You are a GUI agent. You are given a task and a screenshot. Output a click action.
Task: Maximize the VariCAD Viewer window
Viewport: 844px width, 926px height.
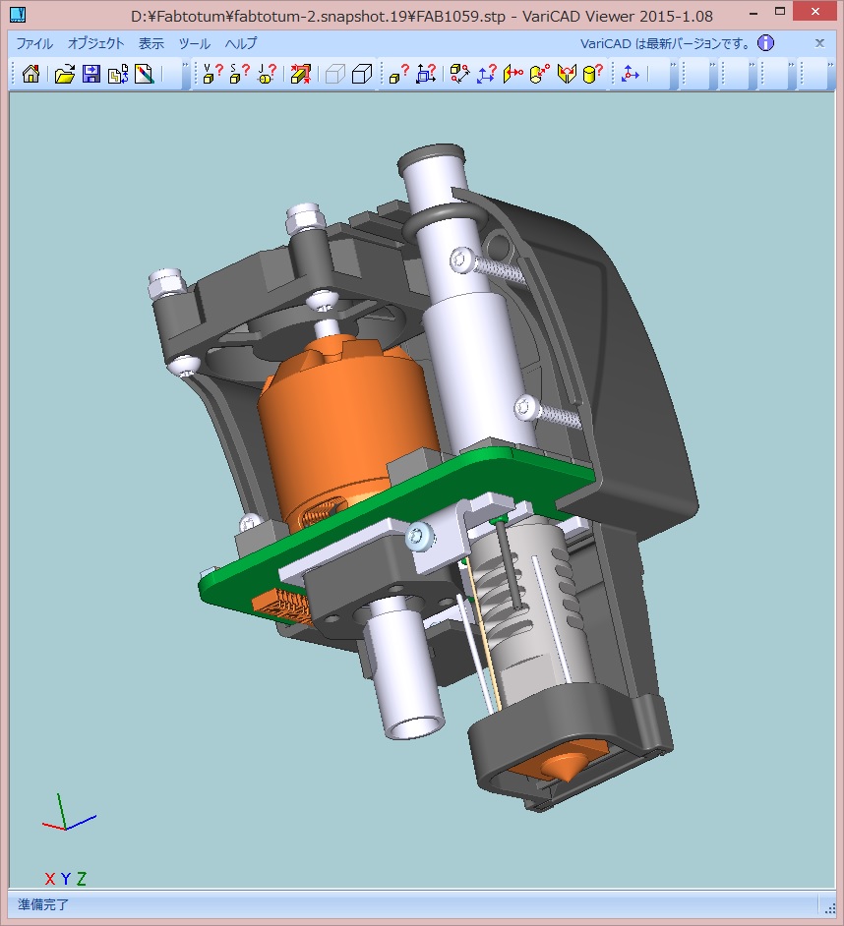780,12
